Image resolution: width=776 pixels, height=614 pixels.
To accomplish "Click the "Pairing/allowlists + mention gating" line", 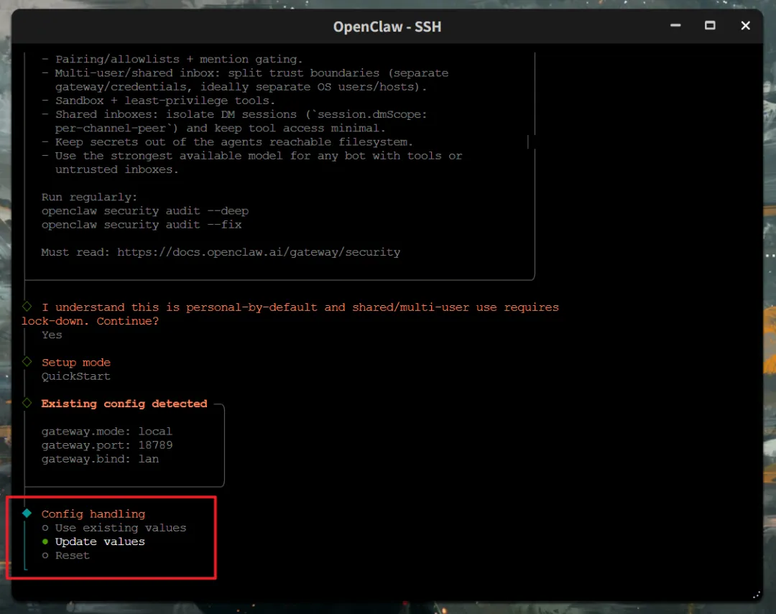I will click(x=172, y=60).
